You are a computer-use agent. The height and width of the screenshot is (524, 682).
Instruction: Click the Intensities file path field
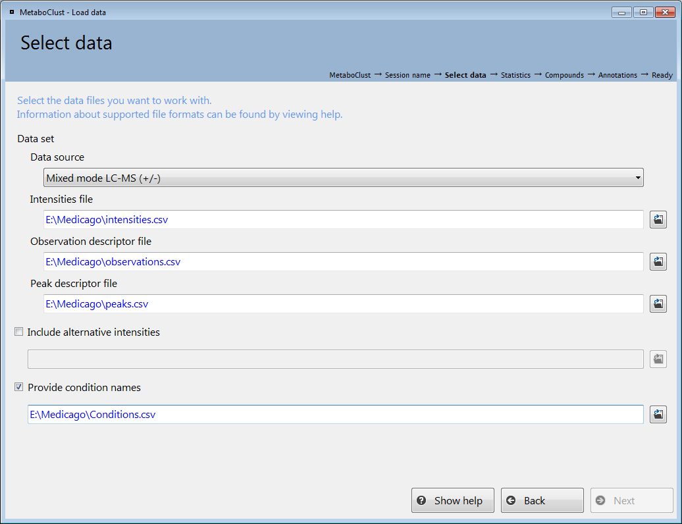pyautogui.click(x=343, y=220)
